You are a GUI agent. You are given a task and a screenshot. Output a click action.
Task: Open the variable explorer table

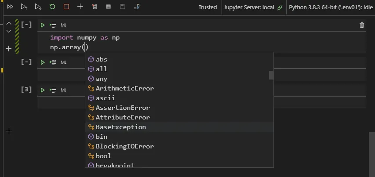click(x=108, y=7)
